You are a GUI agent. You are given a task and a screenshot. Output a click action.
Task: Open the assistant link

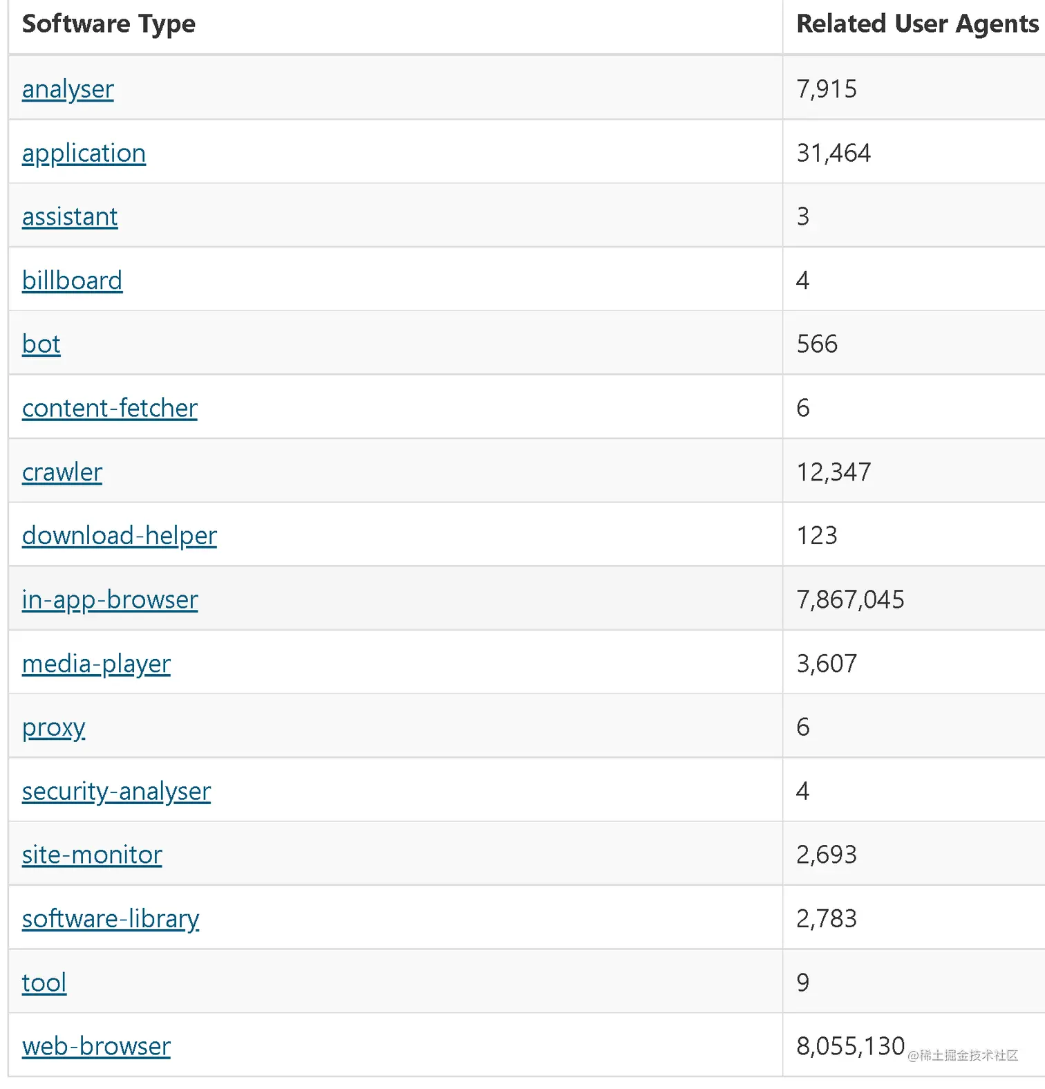70,216
